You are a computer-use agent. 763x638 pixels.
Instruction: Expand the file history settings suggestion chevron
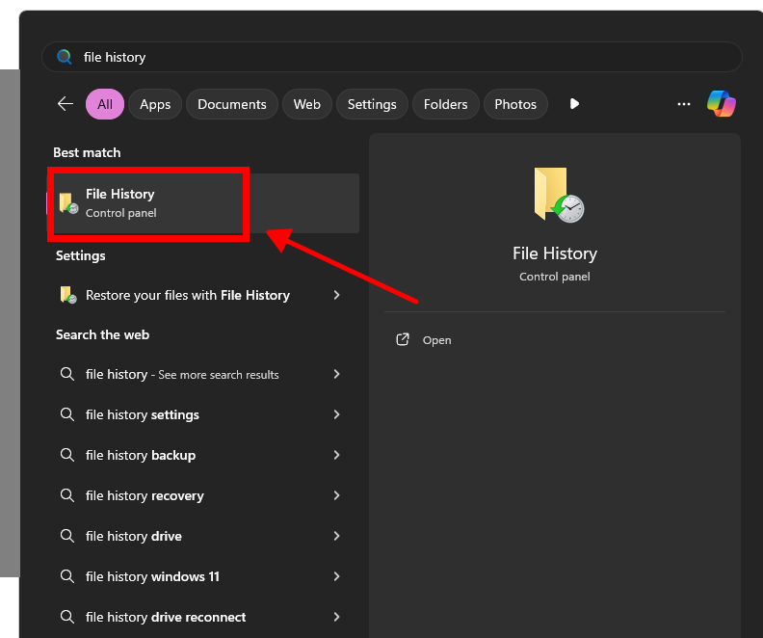[336, 415]
